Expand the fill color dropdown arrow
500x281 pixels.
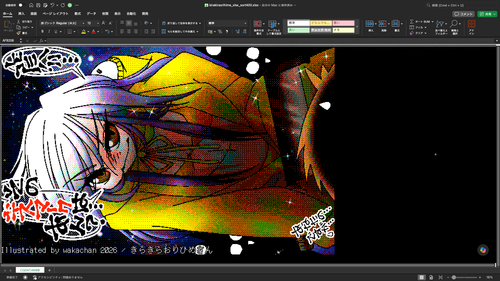[x=88, y=31]
